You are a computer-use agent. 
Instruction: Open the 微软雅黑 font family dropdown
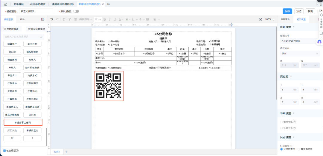click(x=86, y=19)
